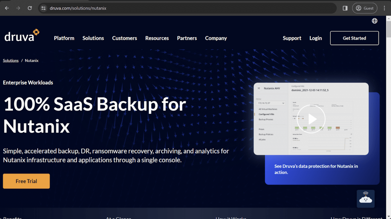Open the Partners menu
This screenshot has height=219, width=391.
tap(187, 38)
